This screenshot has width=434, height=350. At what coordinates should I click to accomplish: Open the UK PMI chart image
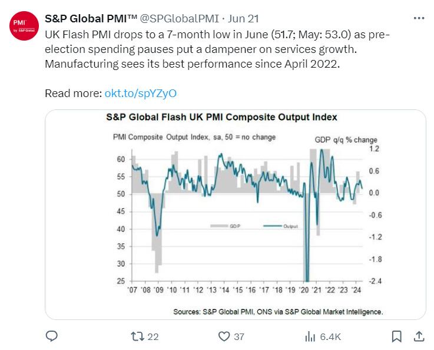pyautogui.click(x=236, y=215)
